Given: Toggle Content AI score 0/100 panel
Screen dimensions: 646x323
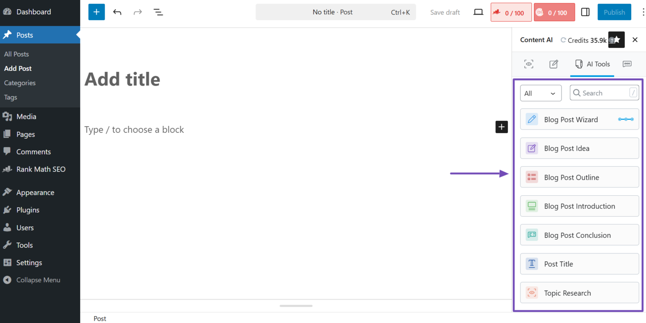Looking at the screenshot, I should click(x=554, y=12).
